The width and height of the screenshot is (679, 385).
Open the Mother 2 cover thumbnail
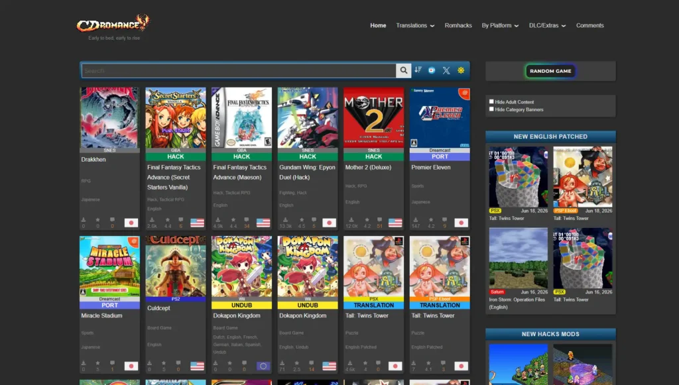click(x=374, y=118)
